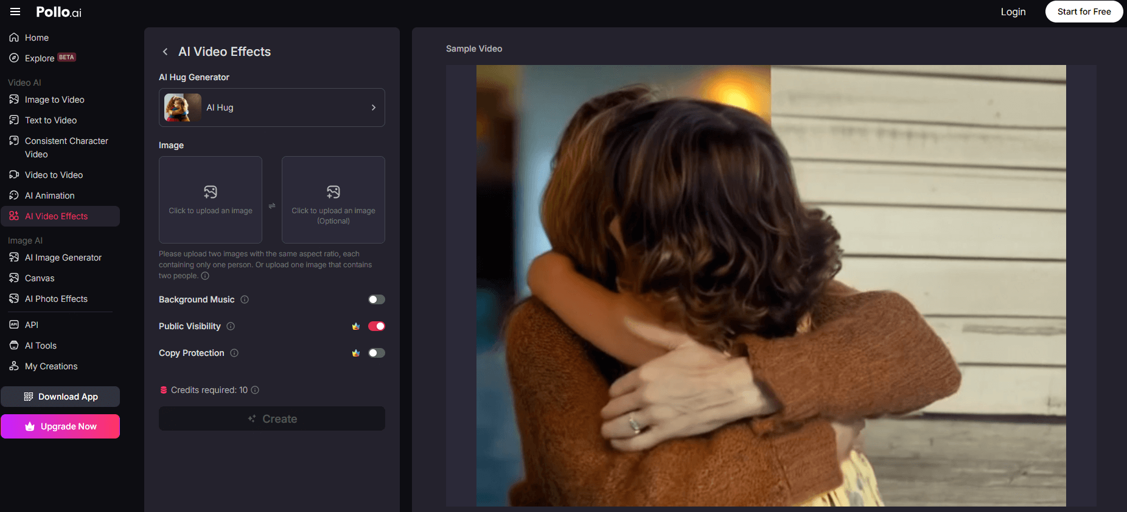
Task: Click the info icon beside Public Visibility
Action: pos(231,326)
